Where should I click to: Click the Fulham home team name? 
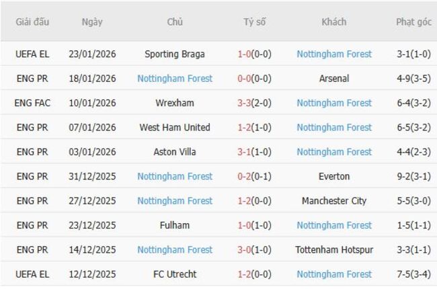pyautogui.click(x=175, y=225)
